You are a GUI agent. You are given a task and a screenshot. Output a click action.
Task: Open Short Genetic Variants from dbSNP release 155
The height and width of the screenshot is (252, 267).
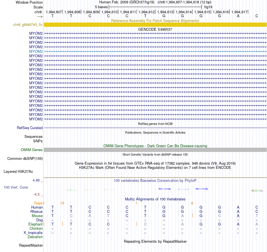155,154
